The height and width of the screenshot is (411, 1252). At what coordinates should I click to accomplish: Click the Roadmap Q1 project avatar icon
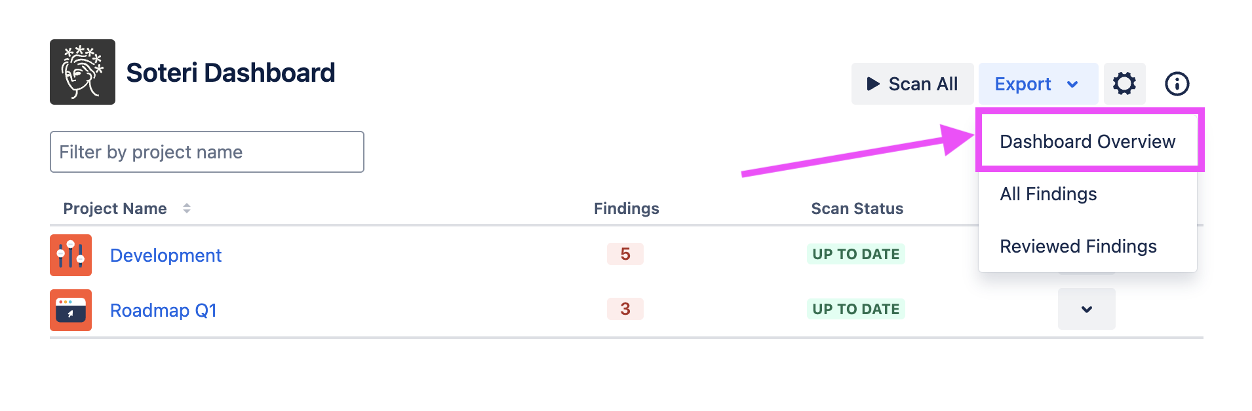pos(71,310)
